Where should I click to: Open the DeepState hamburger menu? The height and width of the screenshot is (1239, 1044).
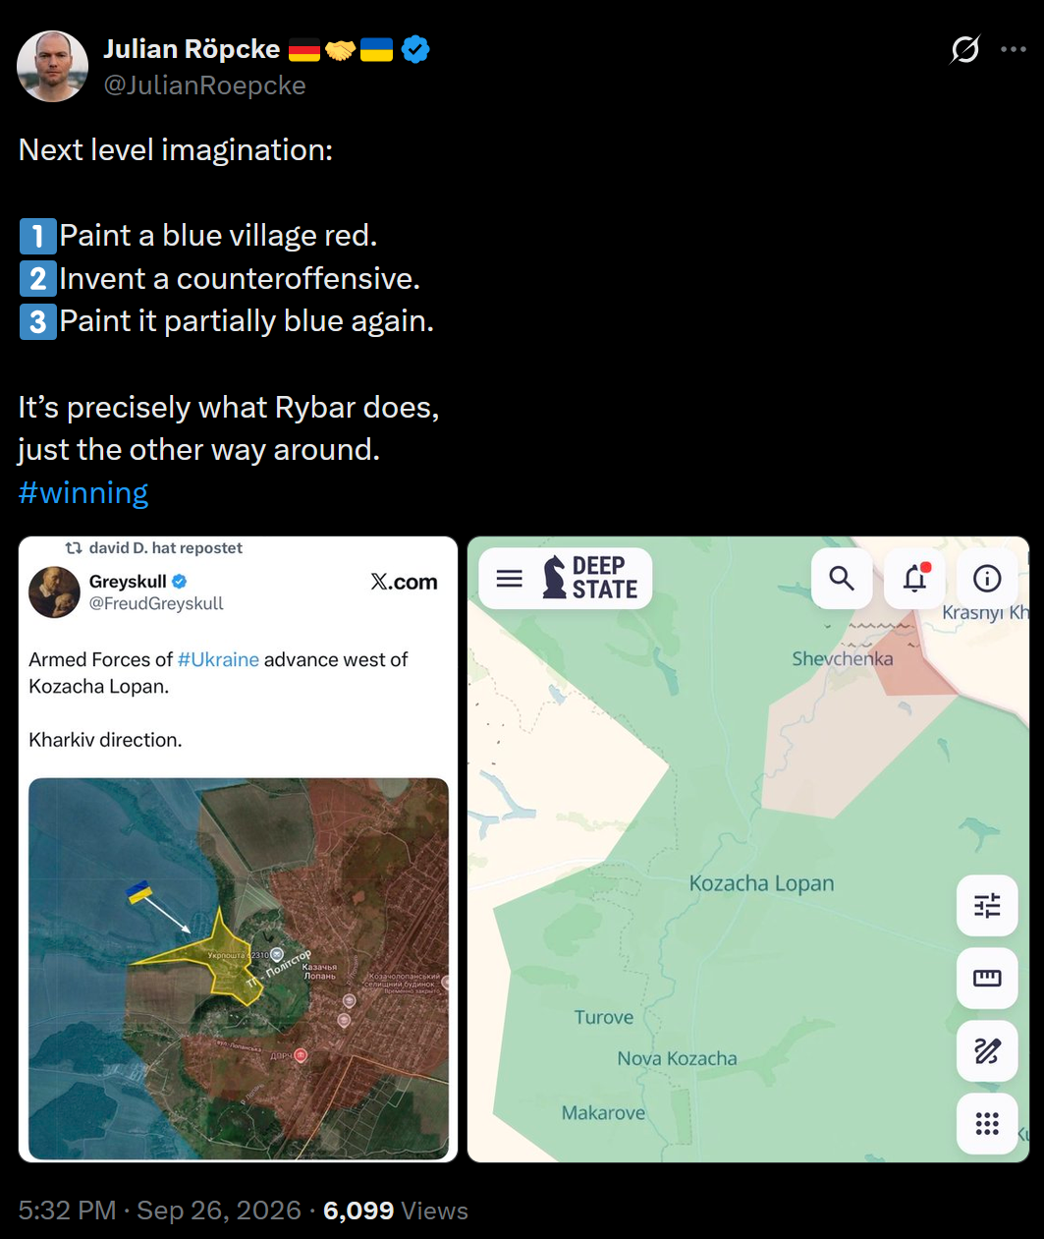[x=510, y=579]
